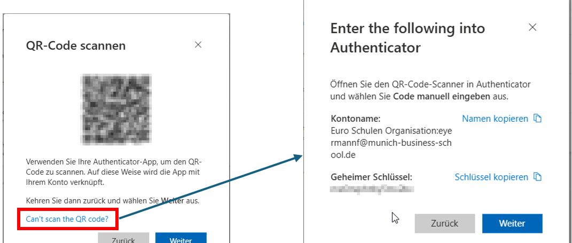Viewport: 572px width, 243px height.
Task: Click the blurred secret key value
Action: tap(372, 188)
